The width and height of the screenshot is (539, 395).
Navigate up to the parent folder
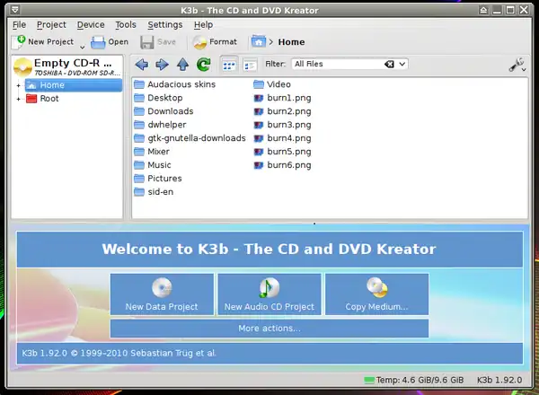[182, 65]
